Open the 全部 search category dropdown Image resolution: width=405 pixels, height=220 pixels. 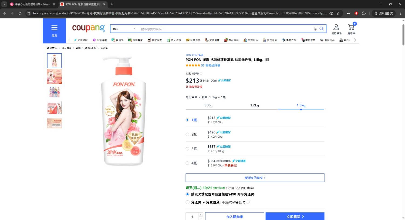[124, 28]
